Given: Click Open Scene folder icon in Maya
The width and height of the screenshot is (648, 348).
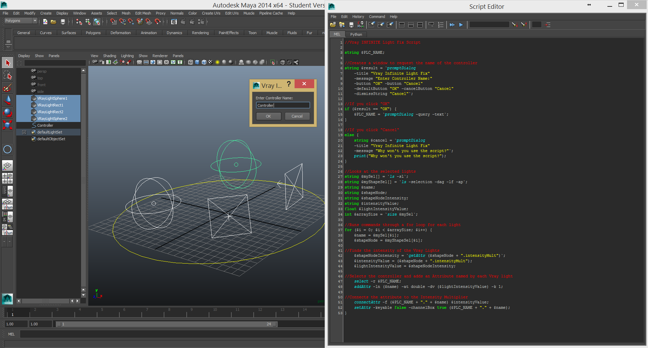Looking at the screenshot, I should [x=53, y=22].
